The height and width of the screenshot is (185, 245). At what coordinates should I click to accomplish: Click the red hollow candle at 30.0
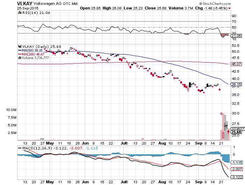coord(221,114)
